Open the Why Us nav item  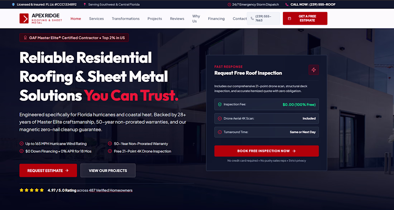click(196, 19)
